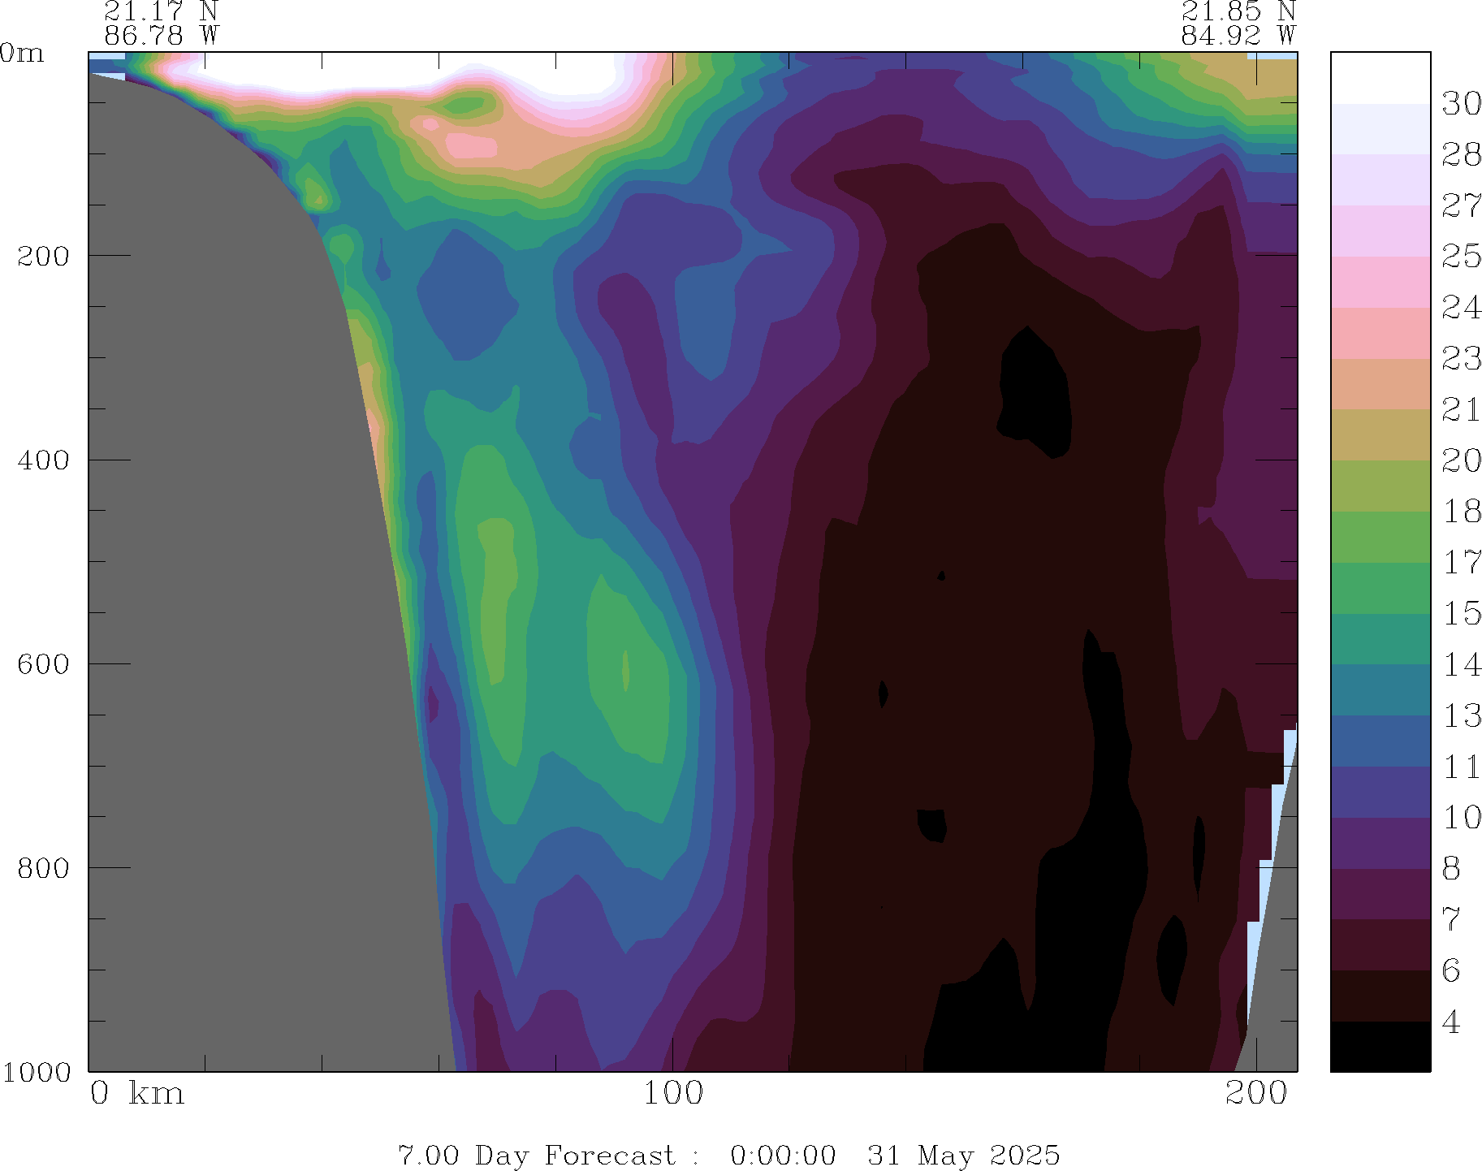Click the tan colorbar swatch between 20 and 21

click(1380, 434)
